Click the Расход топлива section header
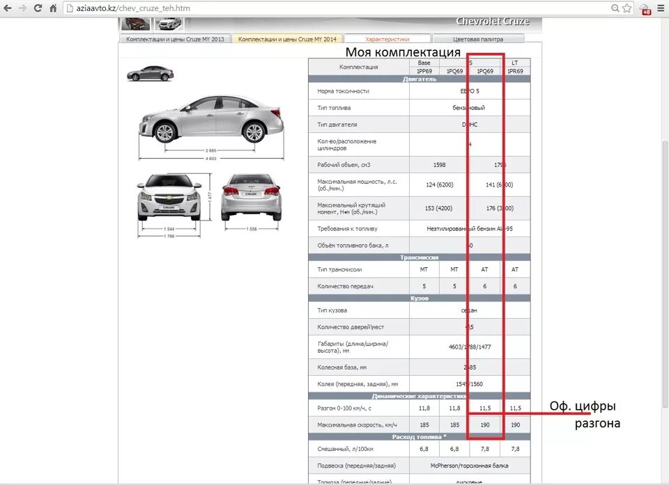This screenshot has width=669, height=485. [420, 437]
